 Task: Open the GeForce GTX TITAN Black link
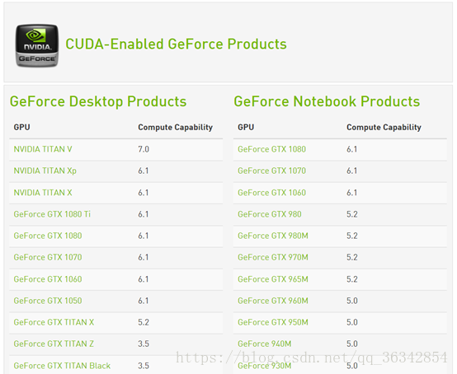coord(62,366)
